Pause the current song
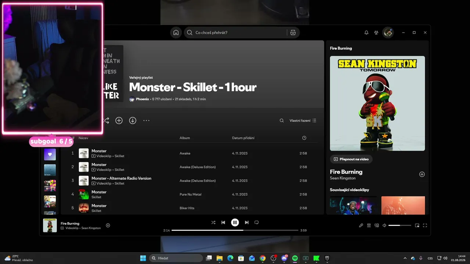Screen dimensions: 470x264 click(235, 223)
